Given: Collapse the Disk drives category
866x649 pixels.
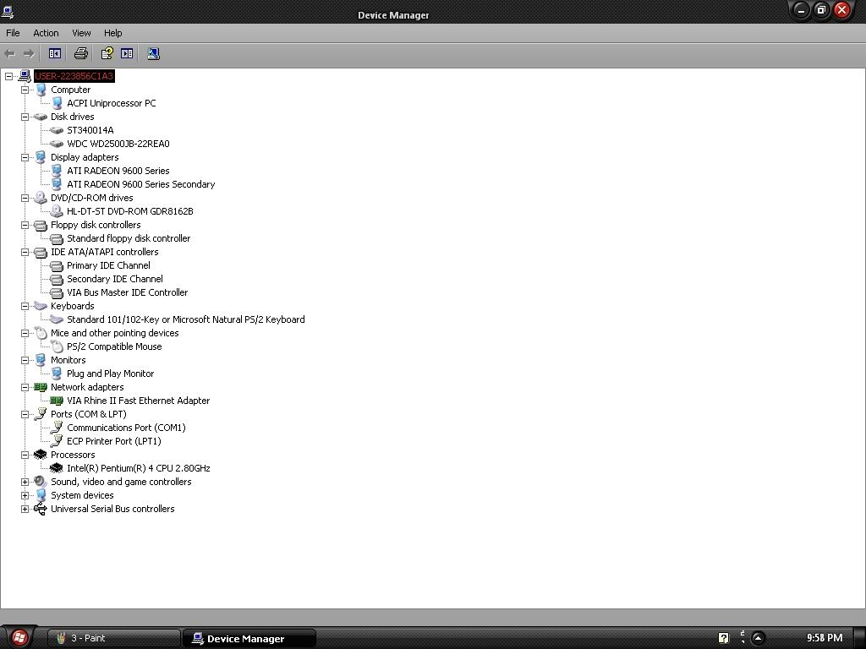Looking at the screenshot, I should [x=25, y=117].
